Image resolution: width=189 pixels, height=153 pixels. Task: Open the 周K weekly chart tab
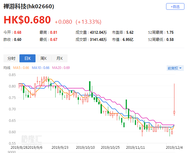click(x=44, y=58)
